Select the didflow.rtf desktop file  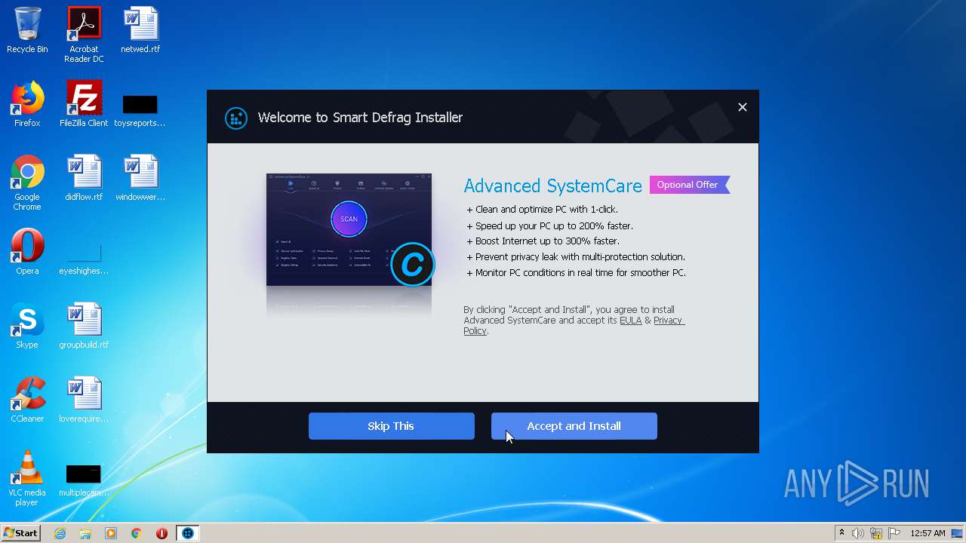(x=84, y=178)
